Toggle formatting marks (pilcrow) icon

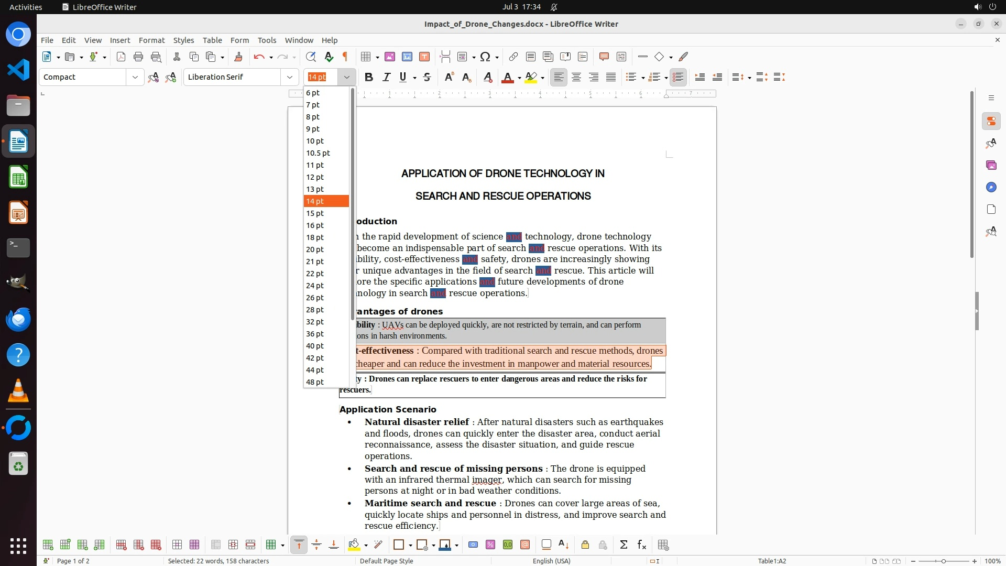pos(345,57)
